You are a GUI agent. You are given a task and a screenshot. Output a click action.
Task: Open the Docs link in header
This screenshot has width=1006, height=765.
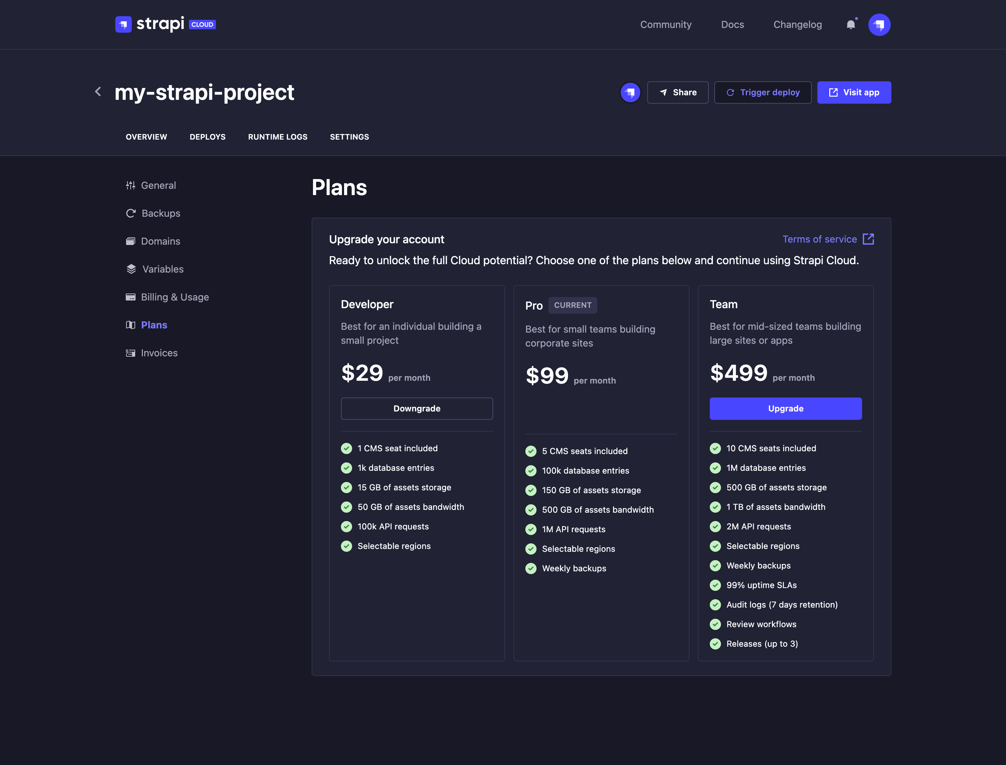pos(732,24)
